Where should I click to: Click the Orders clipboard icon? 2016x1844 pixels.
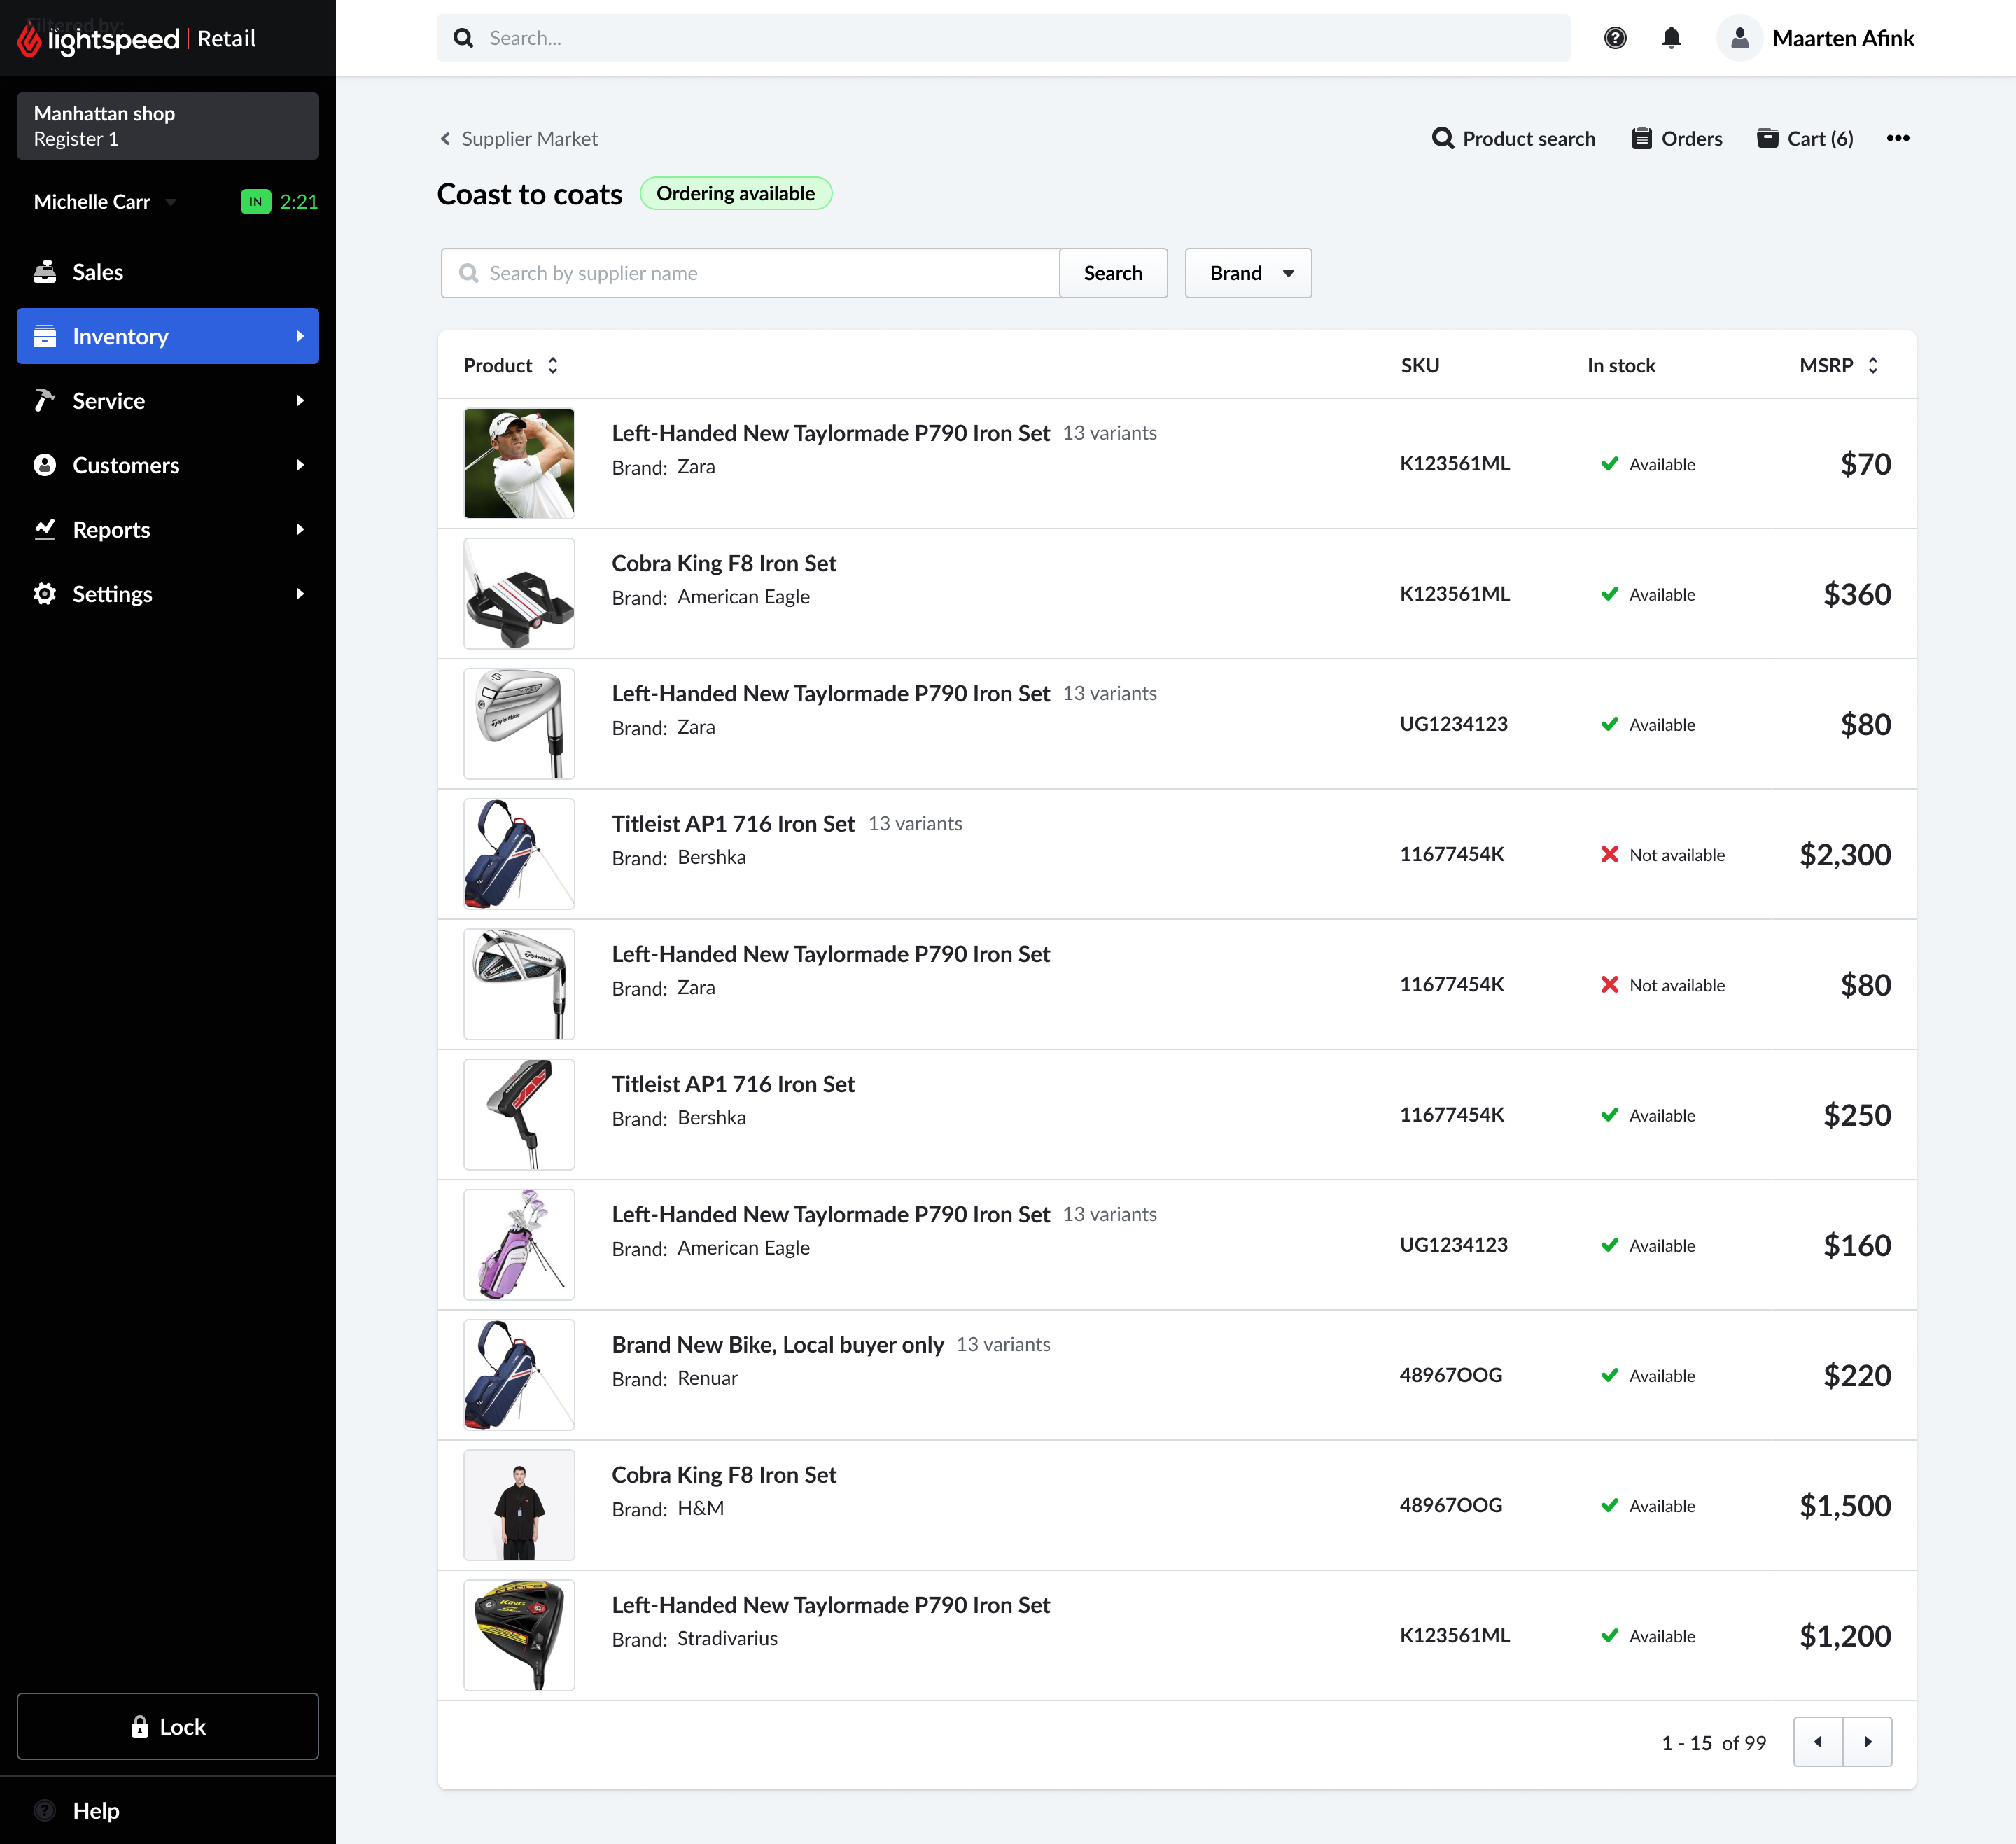click(1641, 138)
